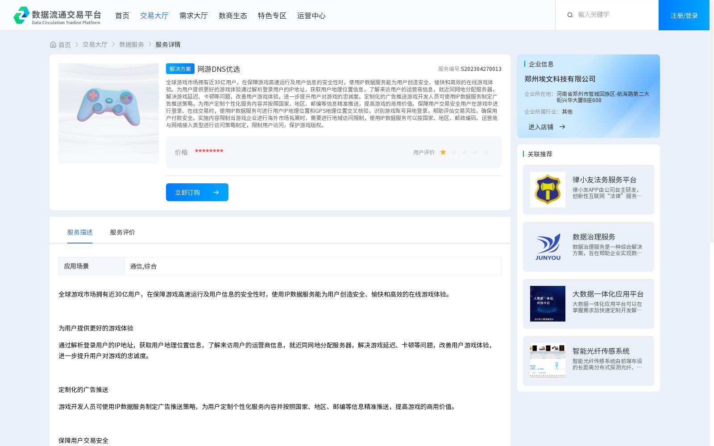Click the 企业所属行业 value 其他
Viewport: 714px width, 446px height.
coord(567,112)
